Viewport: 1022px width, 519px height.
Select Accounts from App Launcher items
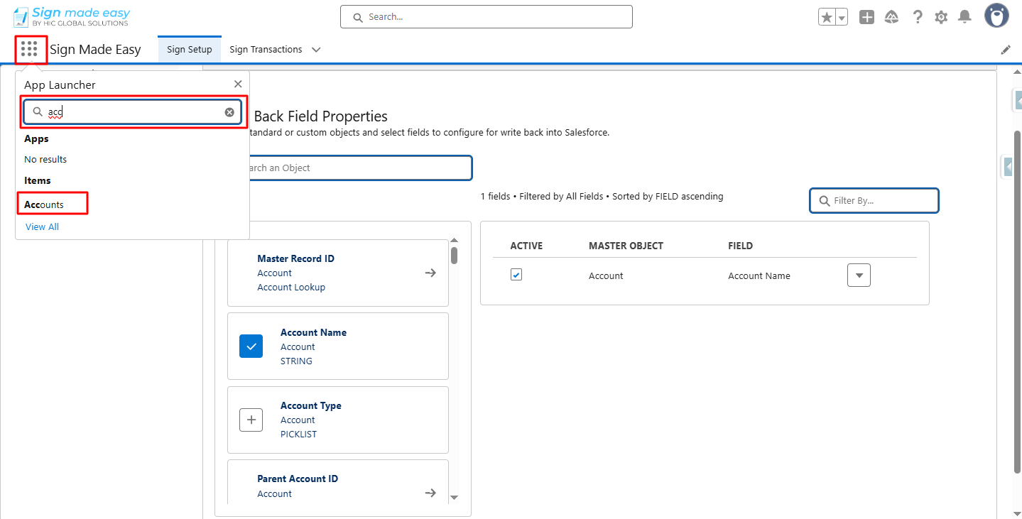pos(44,204)
